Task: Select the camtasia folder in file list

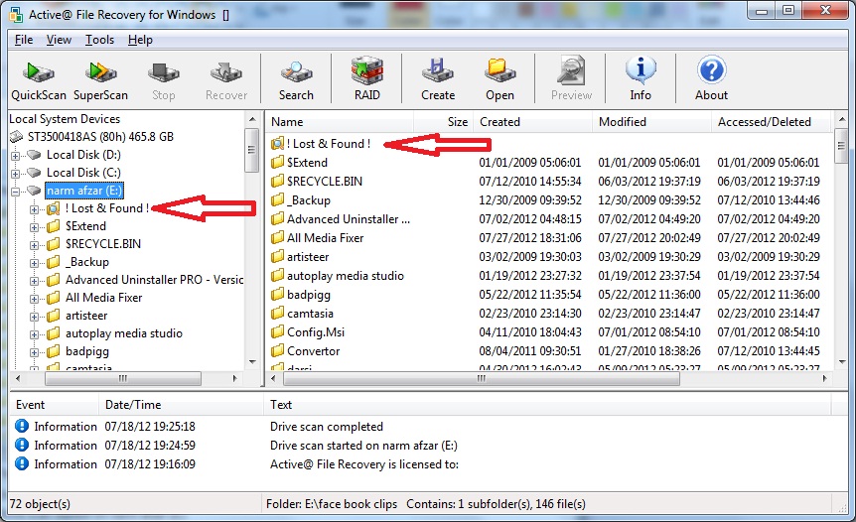Action: point(309,314)
